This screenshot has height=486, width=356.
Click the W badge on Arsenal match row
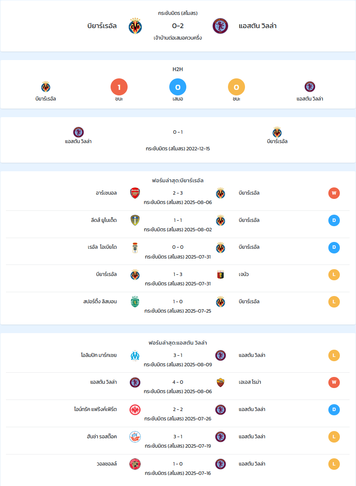[334, 193]
